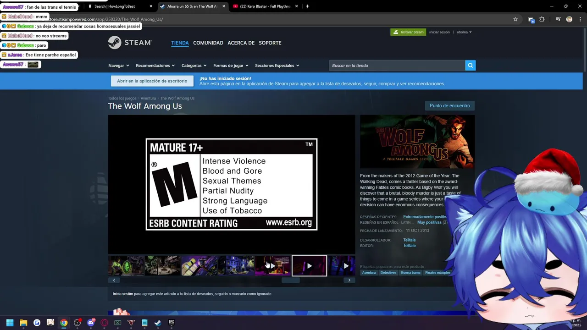Open the Steam app in taskbar

[x=158, y=323]
